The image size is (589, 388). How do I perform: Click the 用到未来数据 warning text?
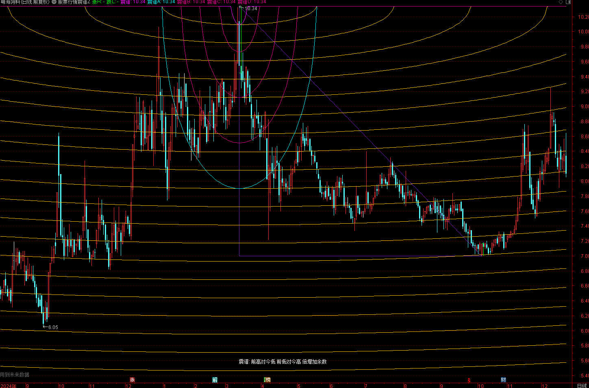click(15, 375)
